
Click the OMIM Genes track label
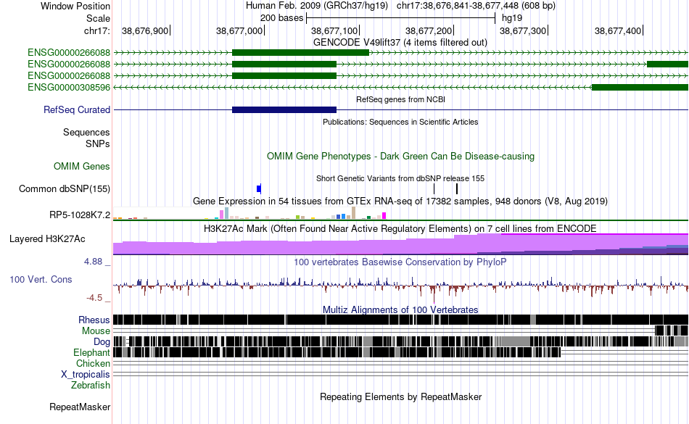pos(82,167)
